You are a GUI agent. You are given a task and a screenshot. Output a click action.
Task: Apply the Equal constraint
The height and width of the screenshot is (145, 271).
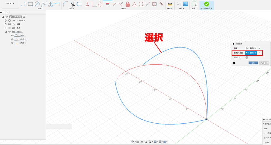(107, 4)
